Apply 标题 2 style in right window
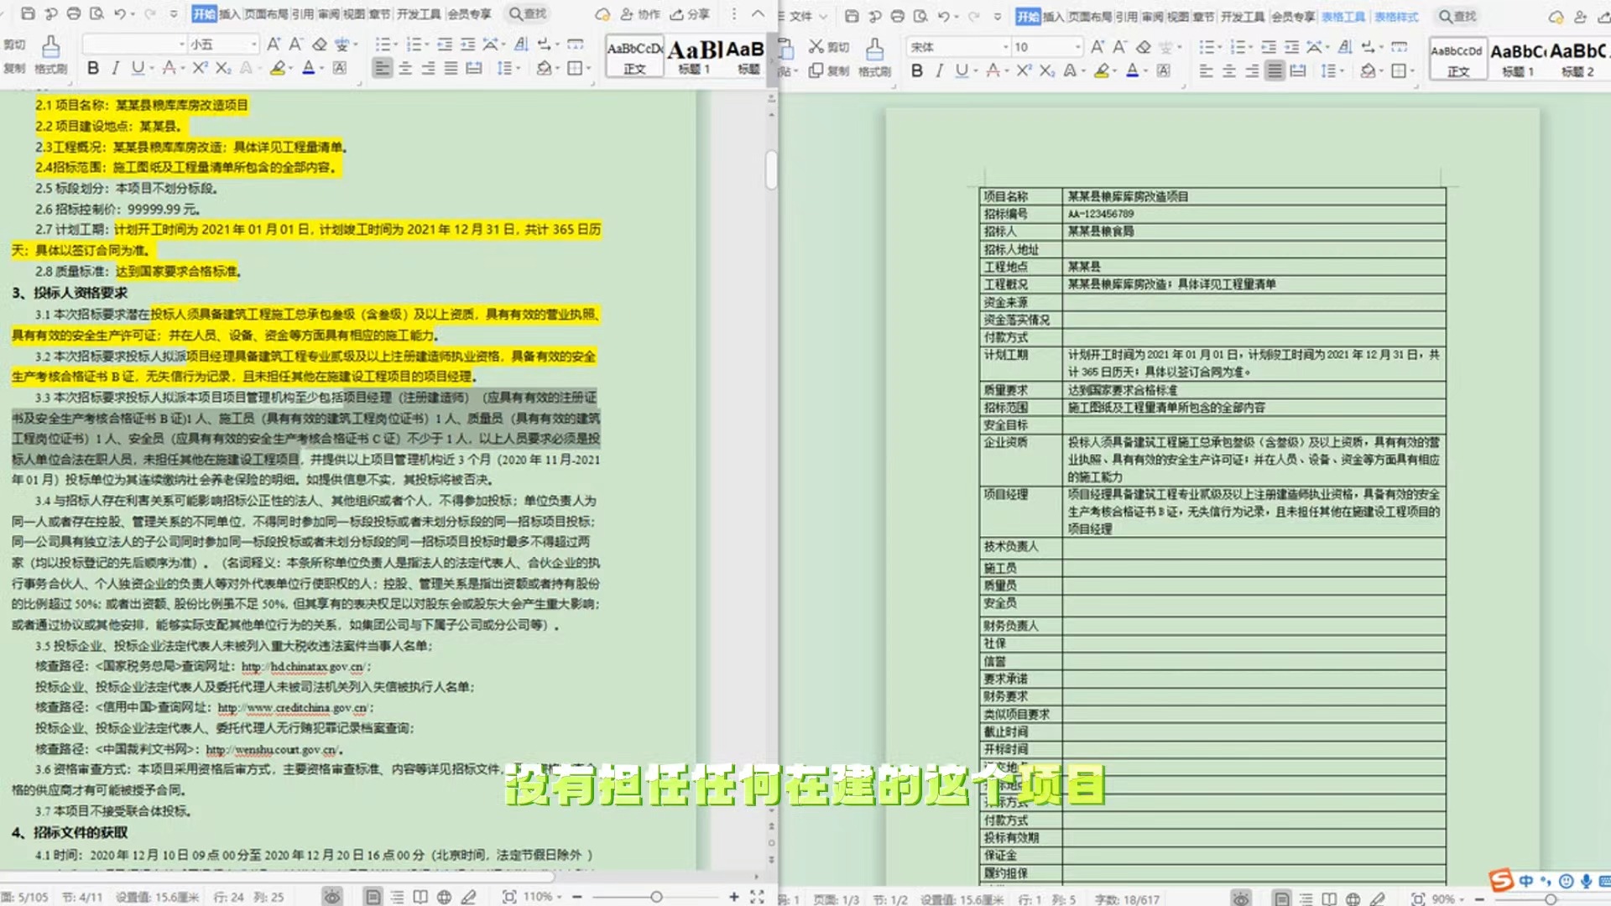 [x=1577, y=59]
